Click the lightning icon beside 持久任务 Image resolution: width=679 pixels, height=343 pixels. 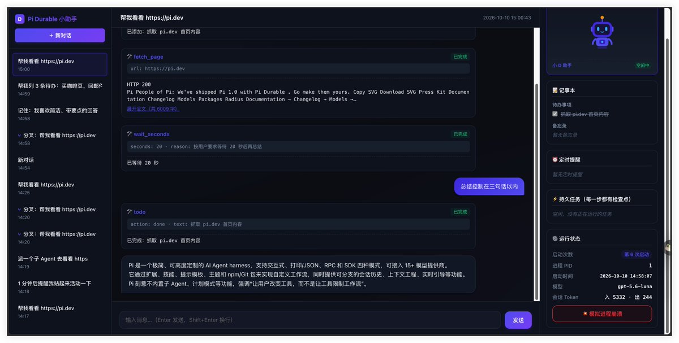click(x=555, y=199)
